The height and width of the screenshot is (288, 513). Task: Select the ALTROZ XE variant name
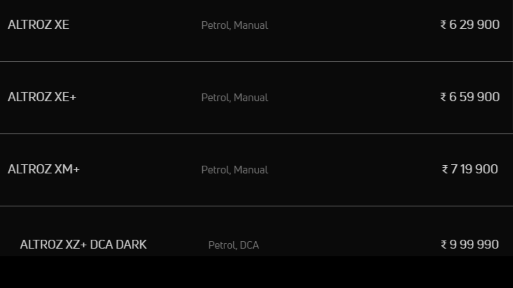click(38, 25)
